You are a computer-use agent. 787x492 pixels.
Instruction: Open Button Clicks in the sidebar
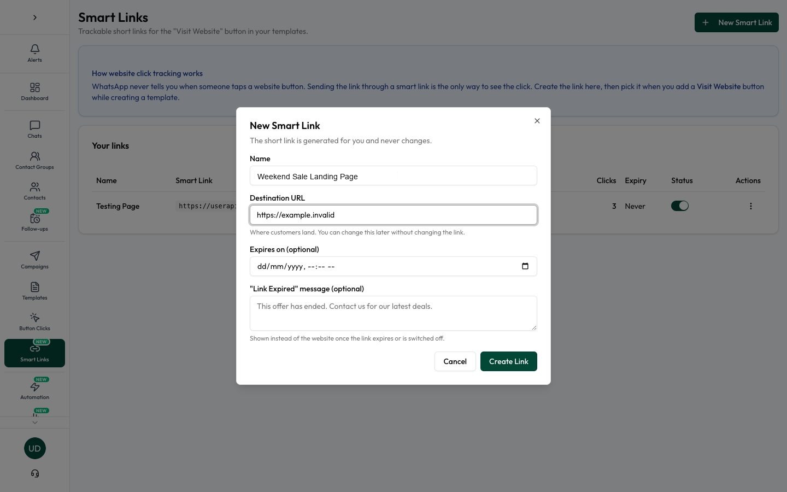[34, 322]
